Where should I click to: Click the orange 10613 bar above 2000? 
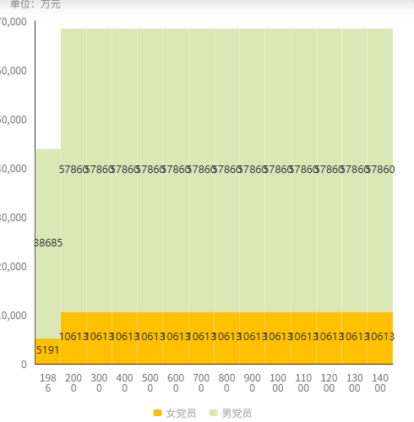[x=74, y=338]
